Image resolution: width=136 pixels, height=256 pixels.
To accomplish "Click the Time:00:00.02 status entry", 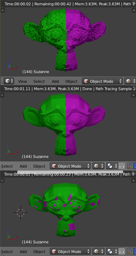I will [18, 4].
